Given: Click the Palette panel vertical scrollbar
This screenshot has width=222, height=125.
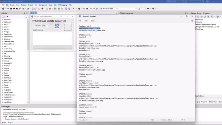Looking at the screenshot, I should [x=28, y=61].
